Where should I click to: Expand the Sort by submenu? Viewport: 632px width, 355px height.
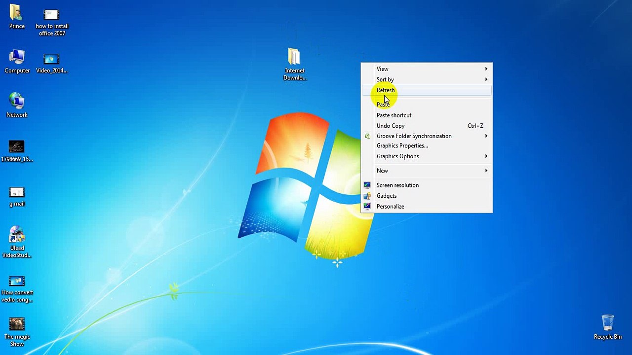(x=427, y=79)
